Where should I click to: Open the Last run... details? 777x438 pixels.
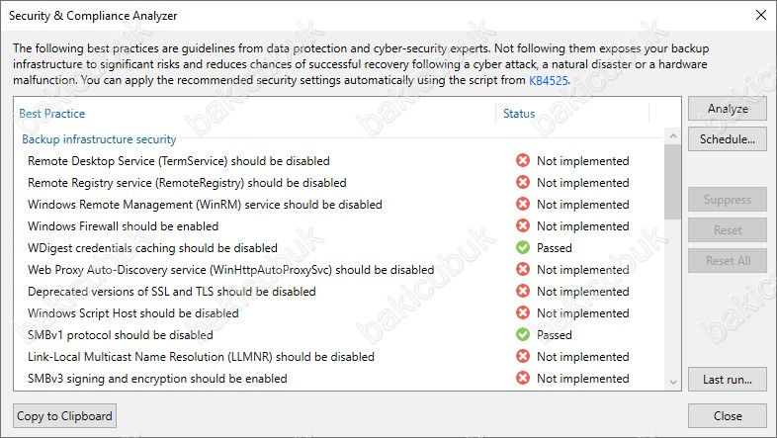click(x=728, y=380)
